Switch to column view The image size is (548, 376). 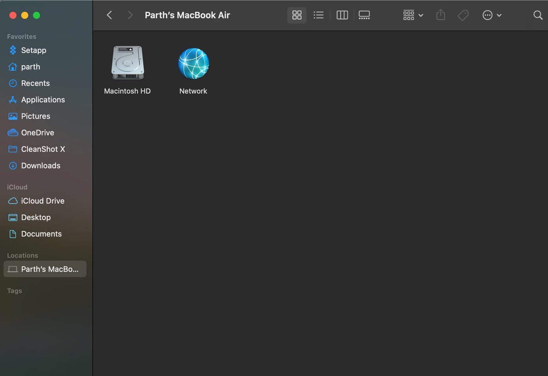[x=342, y=15]
